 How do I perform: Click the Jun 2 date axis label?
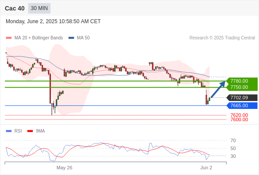206,168
